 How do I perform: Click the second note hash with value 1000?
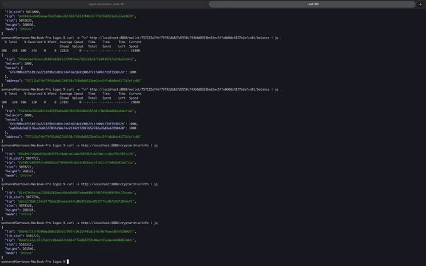pyautogui.click(x=72, y=128)
